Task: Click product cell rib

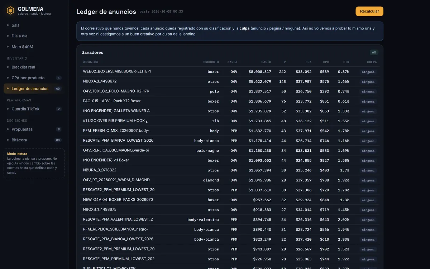Action: point(215,121)
